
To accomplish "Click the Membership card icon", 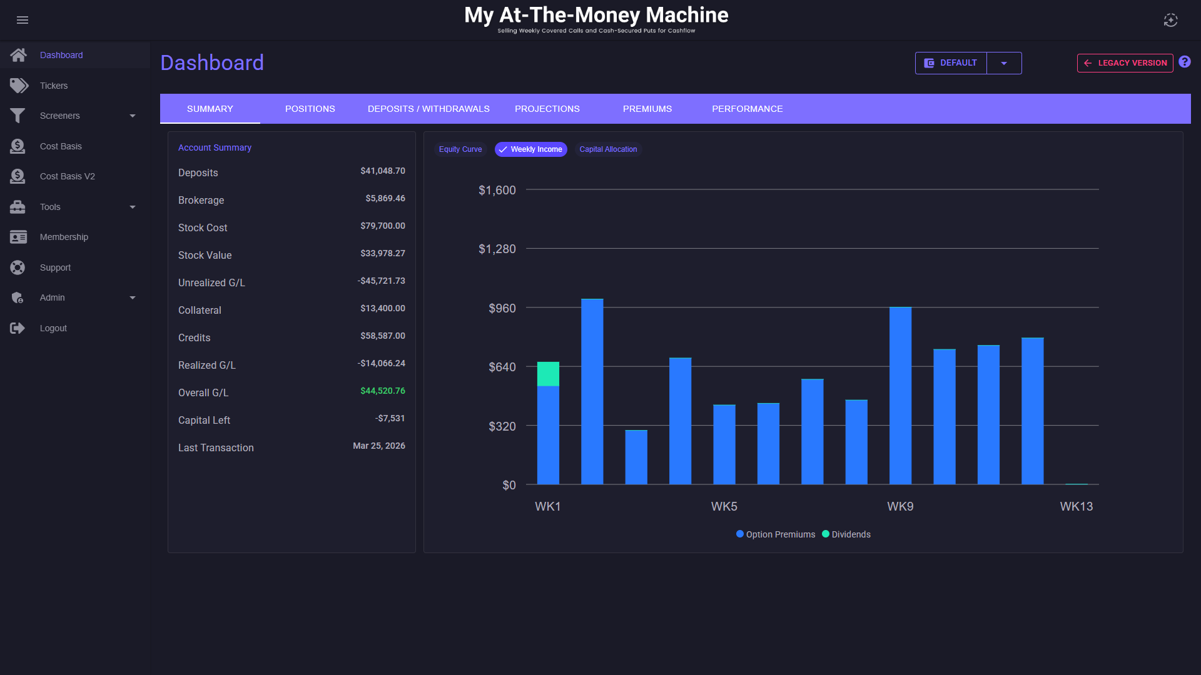I will coord(18,237).
